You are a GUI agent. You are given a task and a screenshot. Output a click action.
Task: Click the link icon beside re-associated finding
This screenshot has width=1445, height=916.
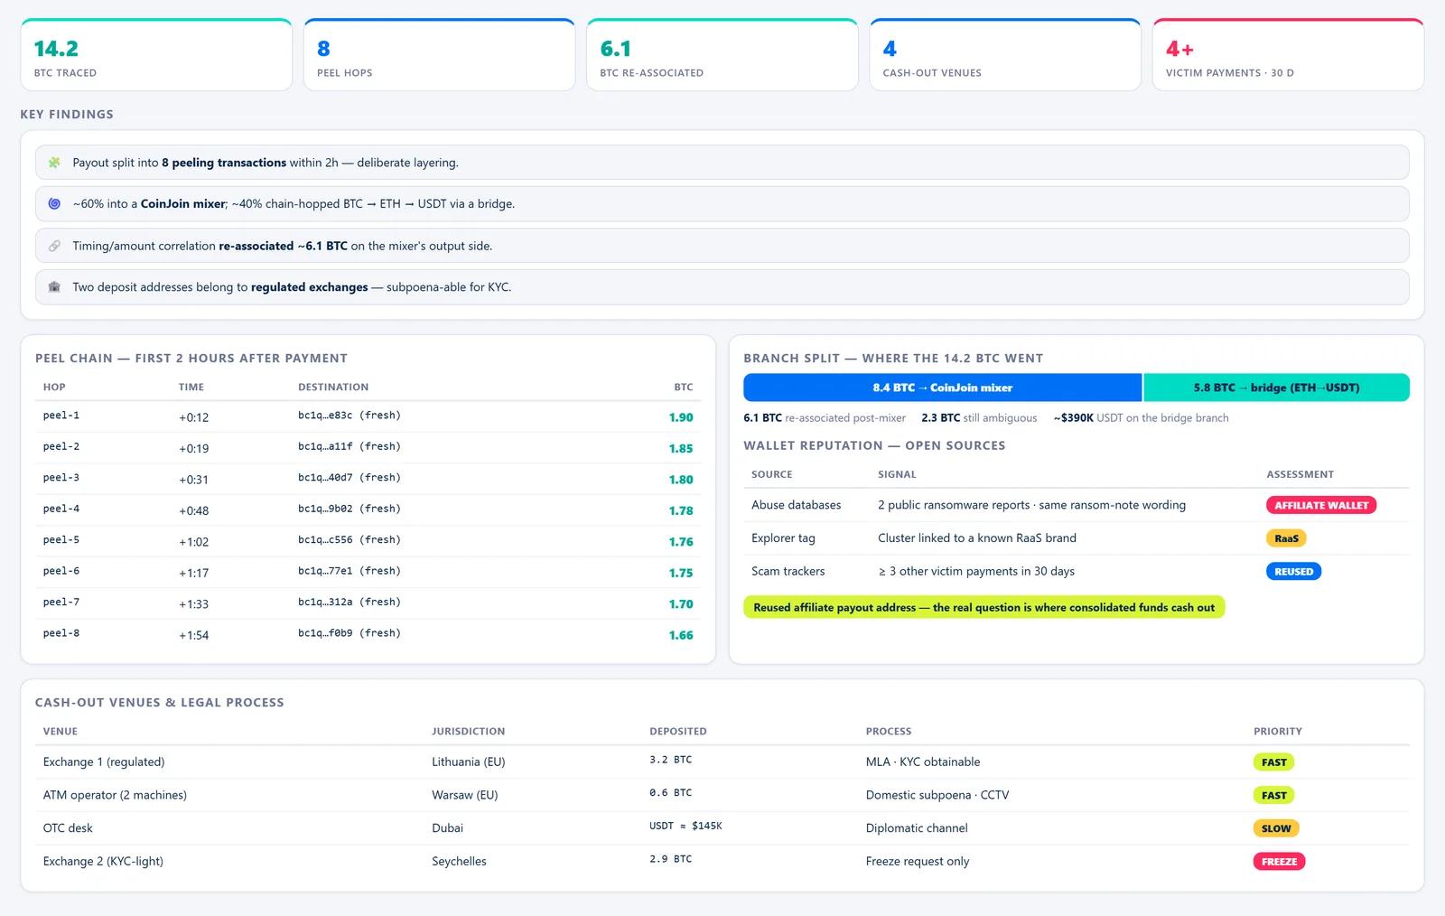pos(54,246)
